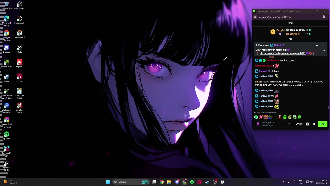Open NVIDIA App desktop shortcut
The image size is (330, 186).
pos(6,64)
